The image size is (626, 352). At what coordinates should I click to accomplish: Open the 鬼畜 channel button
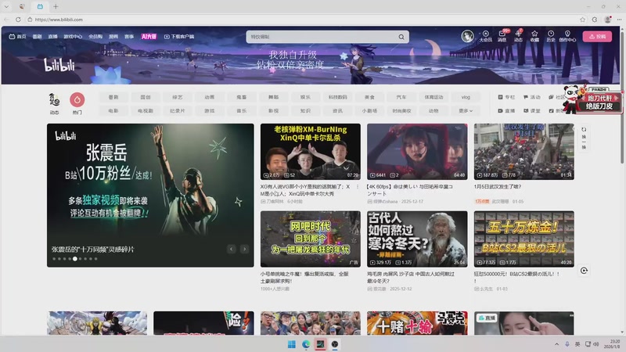coord(242,97)
